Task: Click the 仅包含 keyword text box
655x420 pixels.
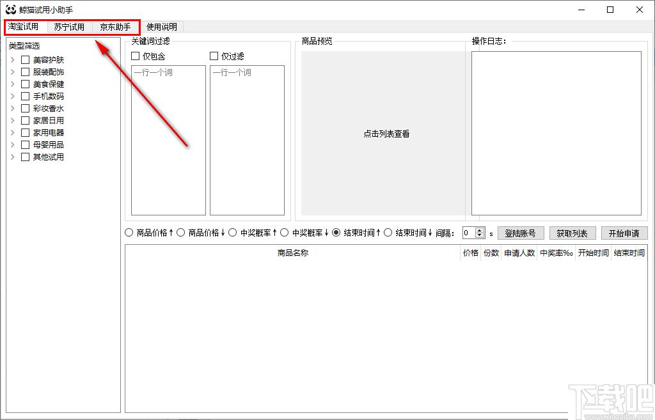Action: pos(168,140)
